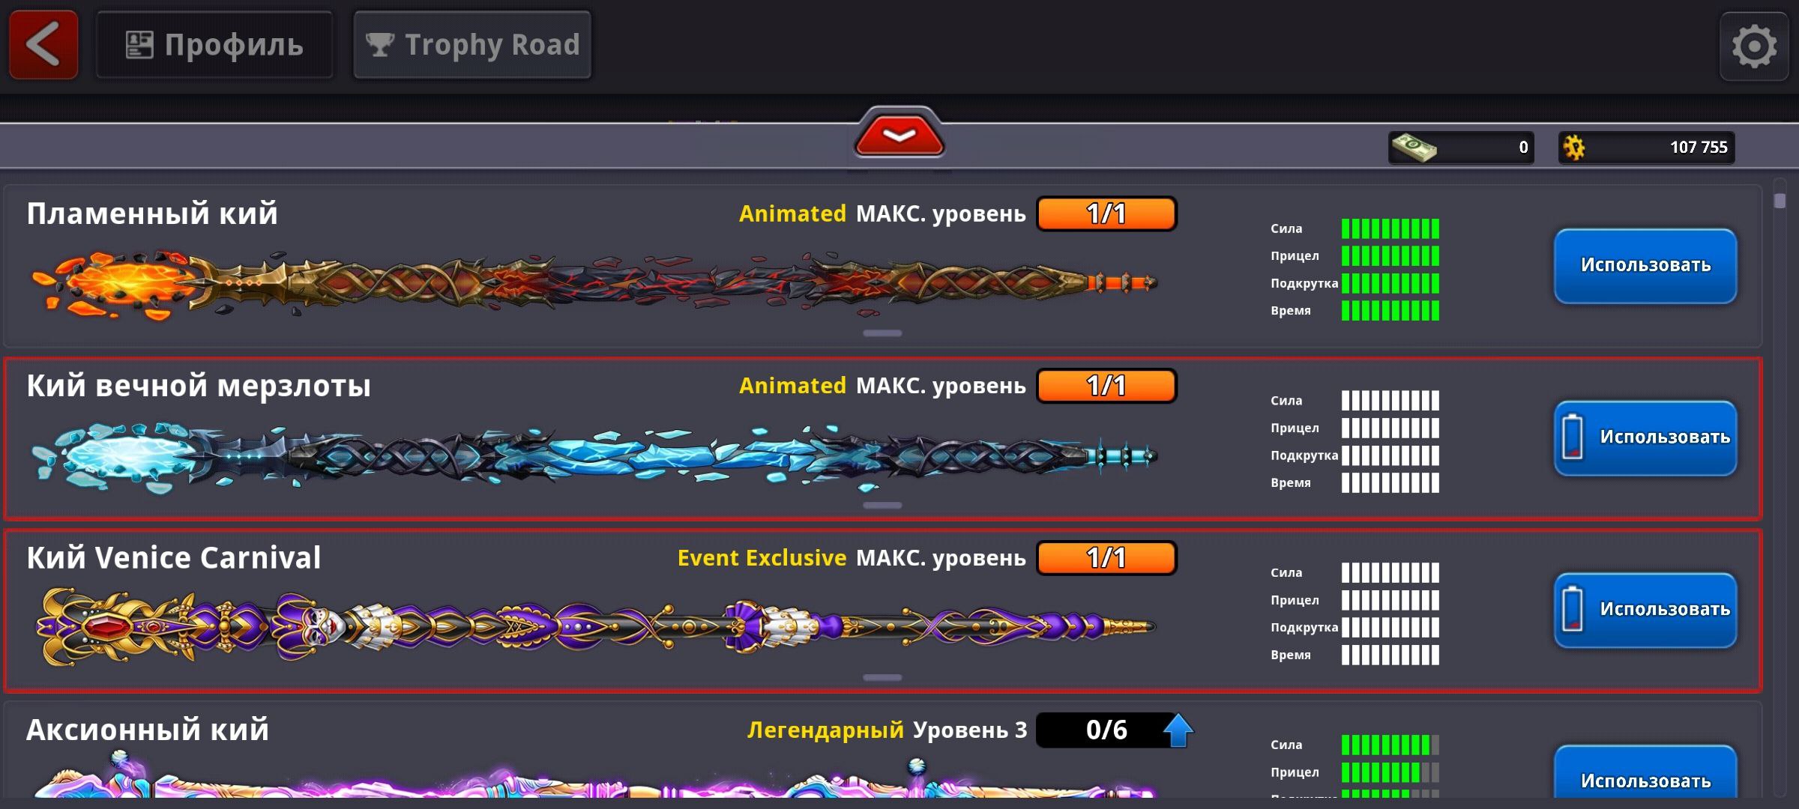This screenshot has height=809, width=1799.
Task: Expand Кий вечной мерзлоты details handle
Action: pos(882,505)
